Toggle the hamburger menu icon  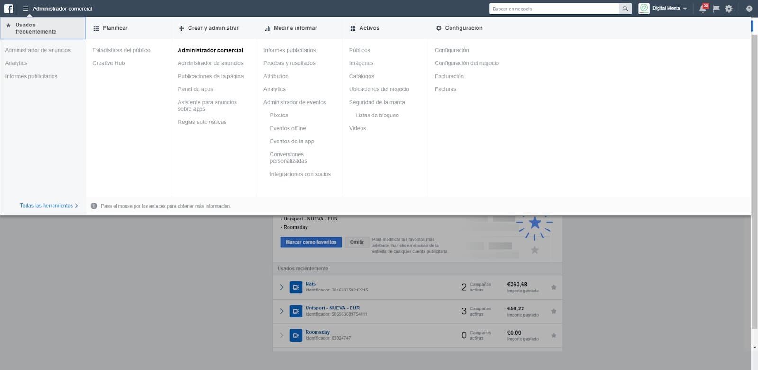point(26,9)
